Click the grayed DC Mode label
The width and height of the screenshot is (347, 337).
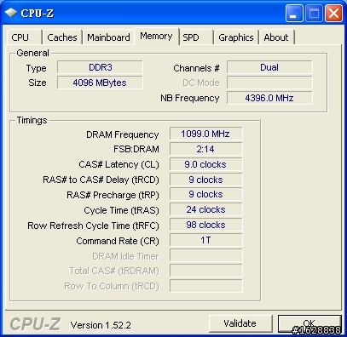(201, 83)
